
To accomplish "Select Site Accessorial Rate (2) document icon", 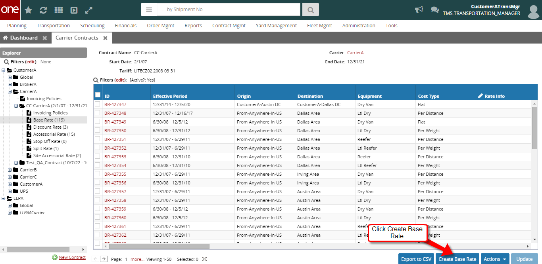I will pyautogui.click(x=29, y=156).
